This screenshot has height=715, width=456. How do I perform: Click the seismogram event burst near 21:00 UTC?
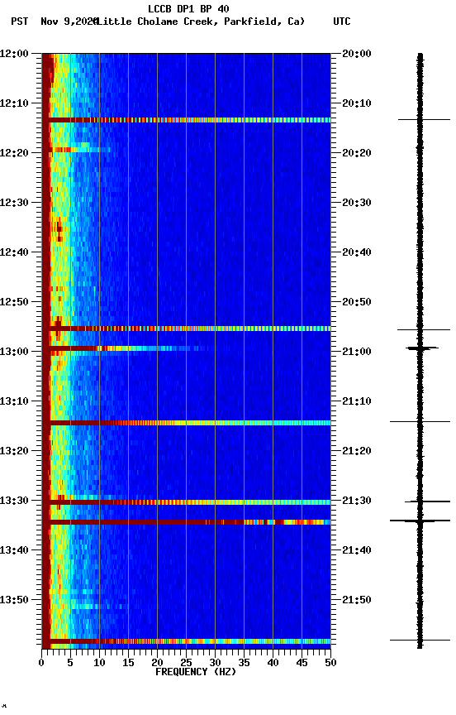click(422, 348)
